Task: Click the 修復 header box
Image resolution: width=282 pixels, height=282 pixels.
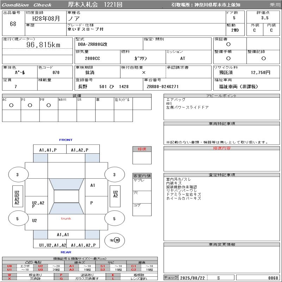Action: tap(142, 149)
